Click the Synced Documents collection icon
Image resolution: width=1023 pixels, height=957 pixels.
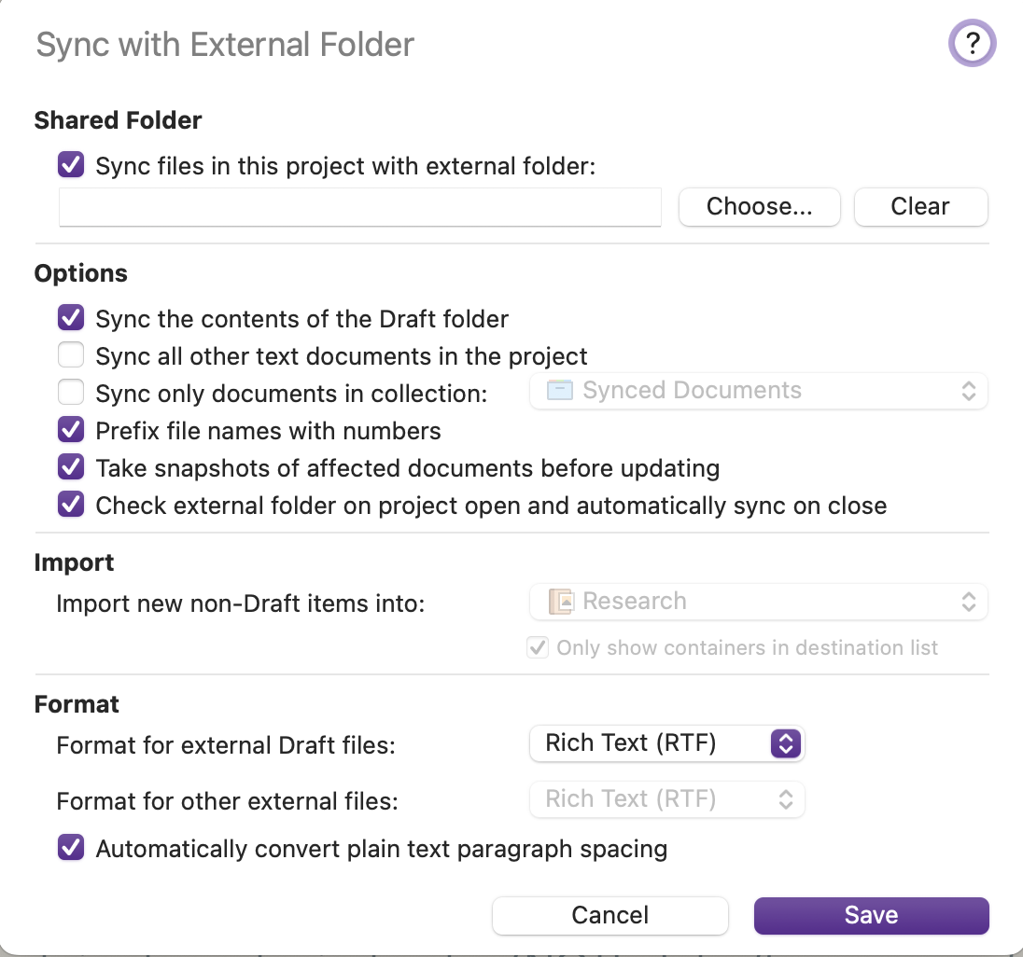[x=560, y=391]
